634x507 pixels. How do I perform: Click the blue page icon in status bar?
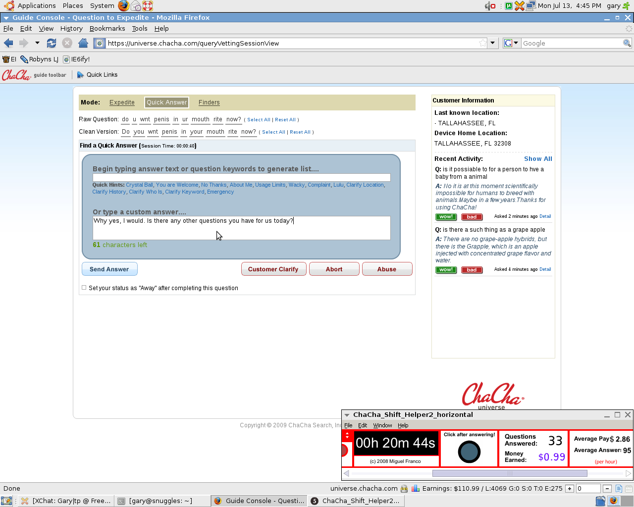pos(619,489)
